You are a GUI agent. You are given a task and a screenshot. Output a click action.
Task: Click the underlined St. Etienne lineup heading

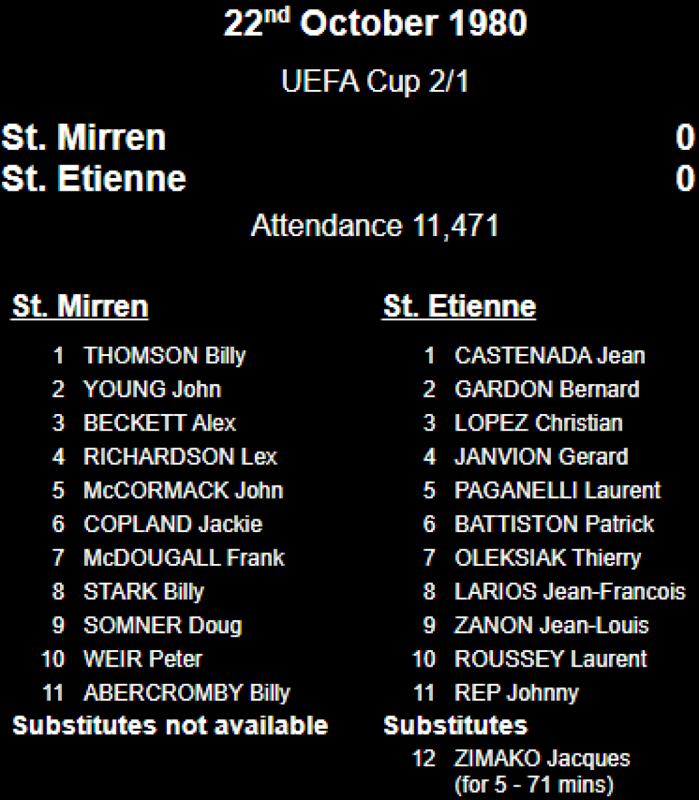click(460, 307)
